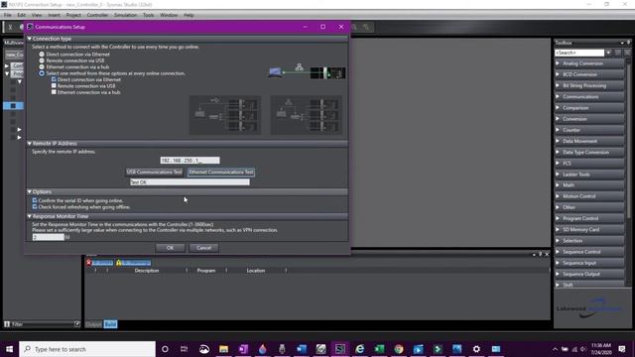Toggle Confirm the serial ID when going online

35,200
